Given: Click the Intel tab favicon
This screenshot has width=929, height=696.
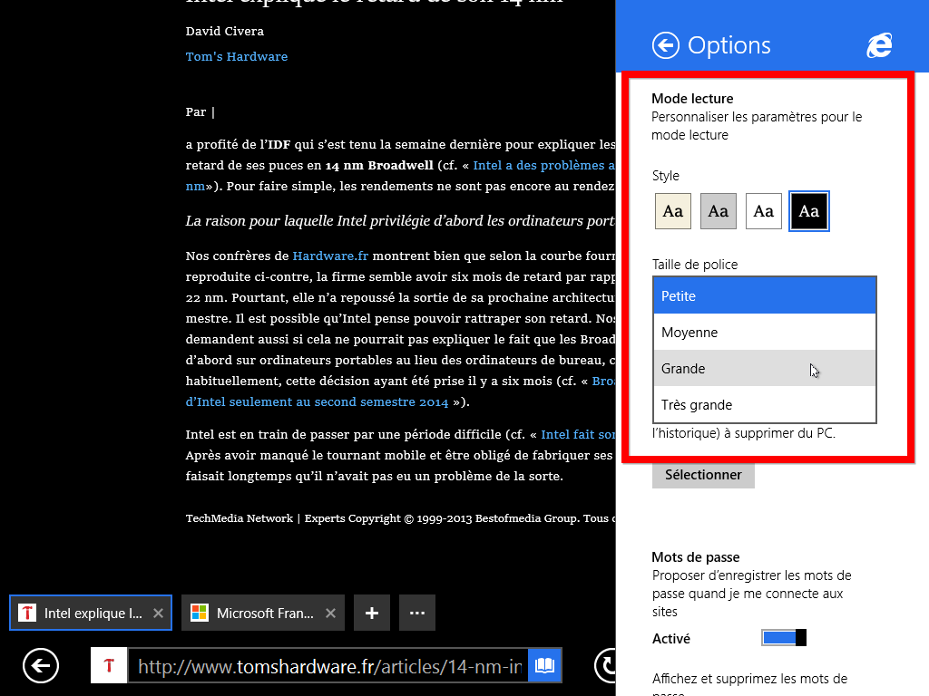Looking at the screenshot, I should [x=27, y=613].
